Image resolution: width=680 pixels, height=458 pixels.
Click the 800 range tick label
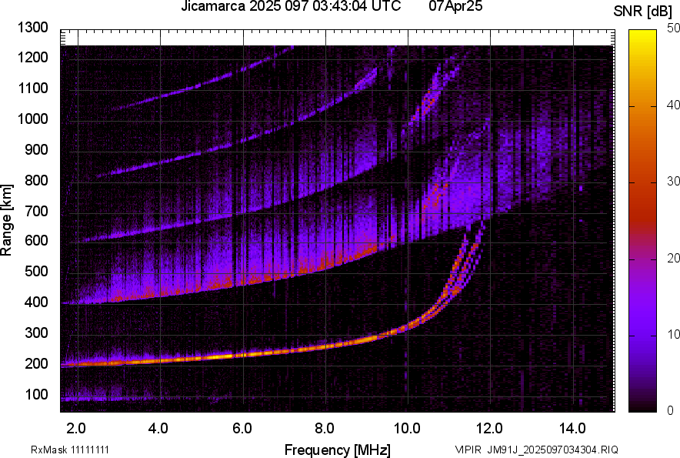tap(36, 180)
